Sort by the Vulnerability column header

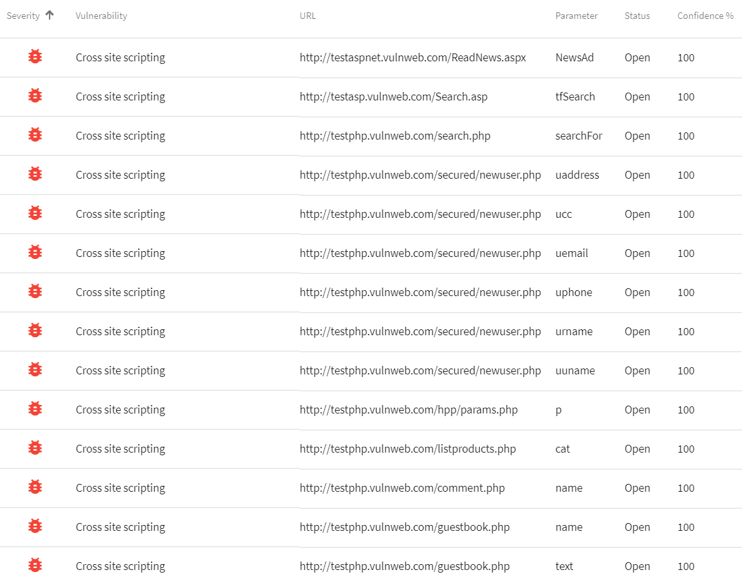(x=101, y=16)
